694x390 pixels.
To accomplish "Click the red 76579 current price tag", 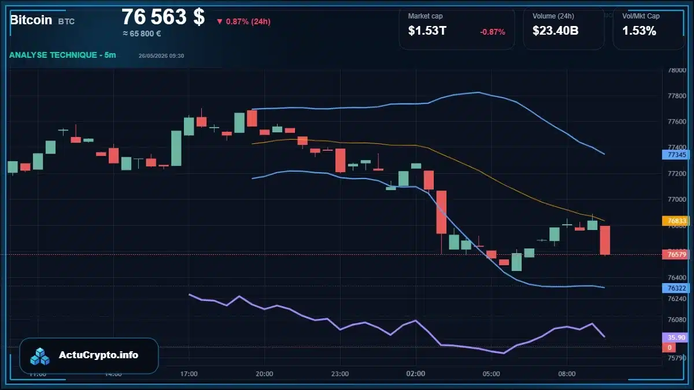I will (677, 254).
